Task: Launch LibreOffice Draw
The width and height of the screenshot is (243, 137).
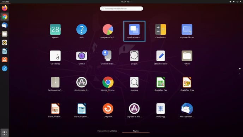Action: coord(187,82)
